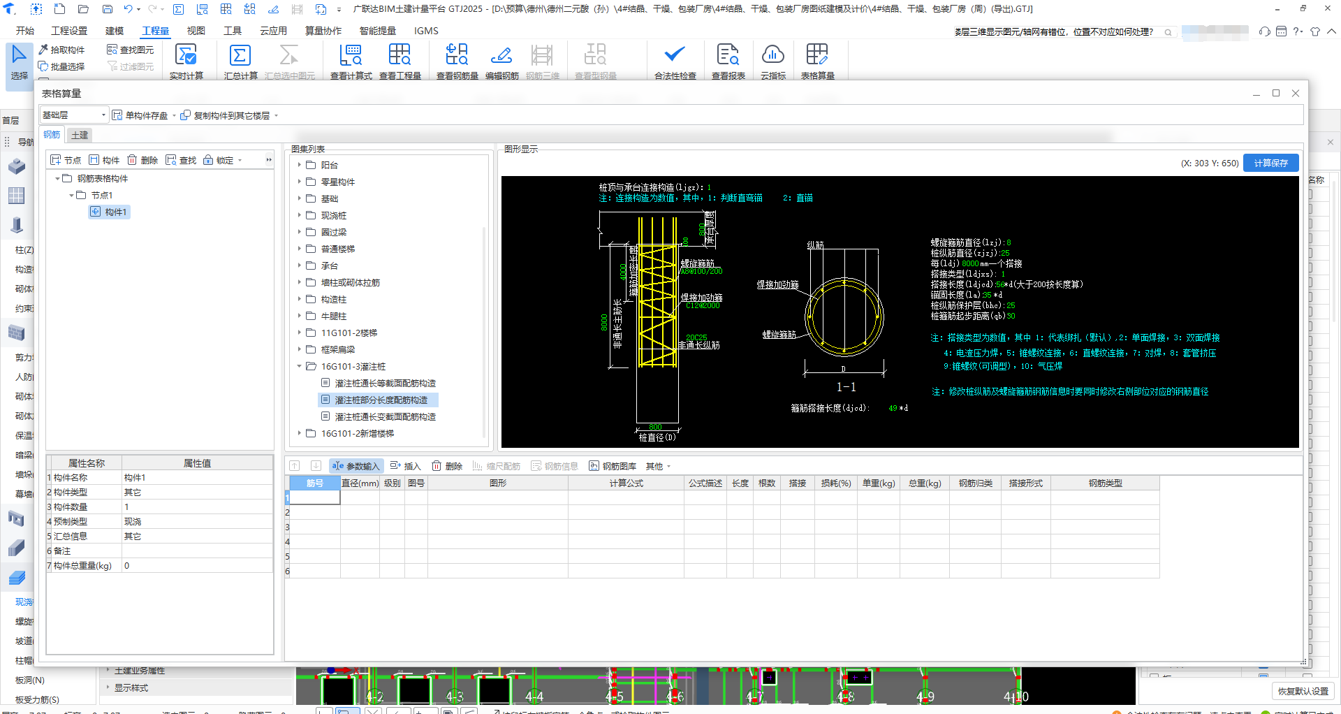The height and width of the screenshot is (714, 1341).
Task: Click 删除 in the component tree toolbar
Action: pyautogui.click(x=142, y=160)
